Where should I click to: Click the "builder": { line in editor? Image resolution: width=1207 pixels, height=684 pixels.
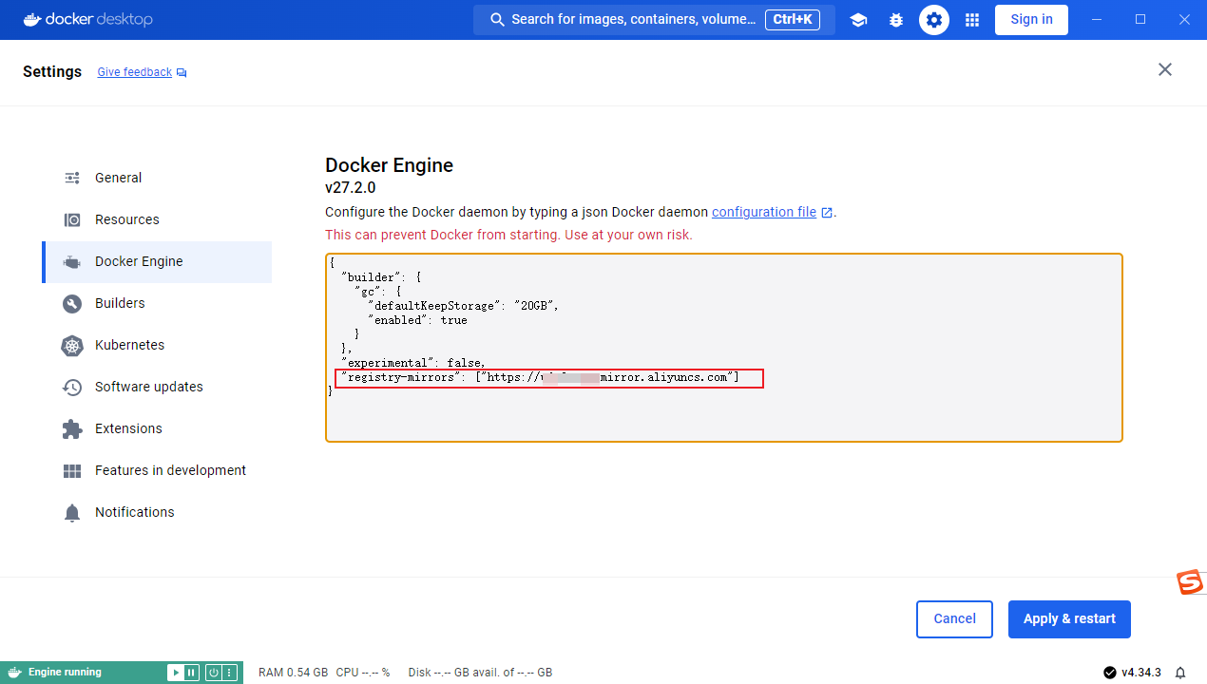coord(381,277)
